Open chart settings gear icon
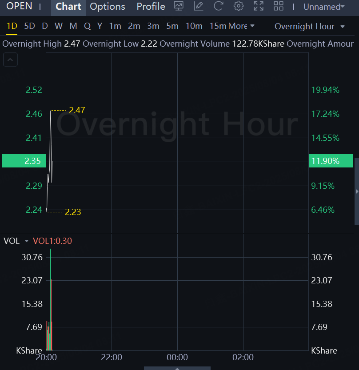 (x=239, y=6)
